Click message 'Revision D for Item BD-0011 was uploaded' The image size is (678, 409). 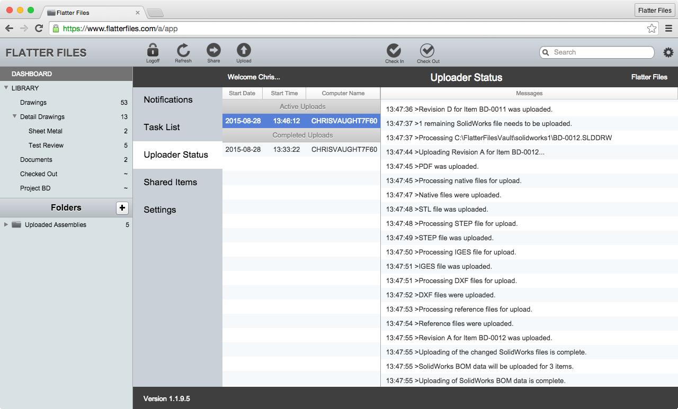point(529,109)
